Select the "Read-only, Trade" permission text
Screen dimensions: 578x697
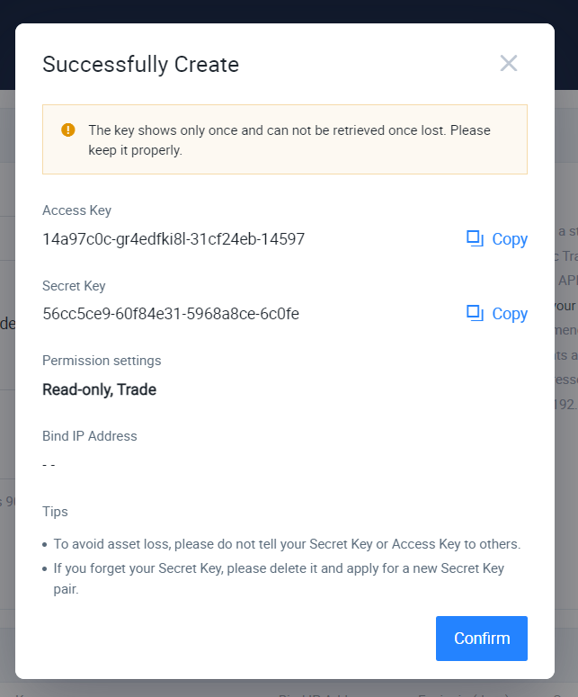[x=100, y=389]
